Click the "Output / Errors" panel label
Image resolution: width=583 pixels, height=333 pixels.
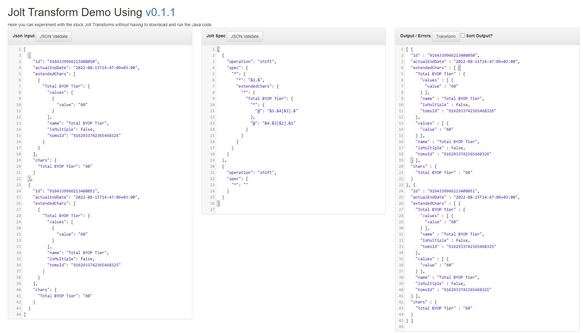415,36
